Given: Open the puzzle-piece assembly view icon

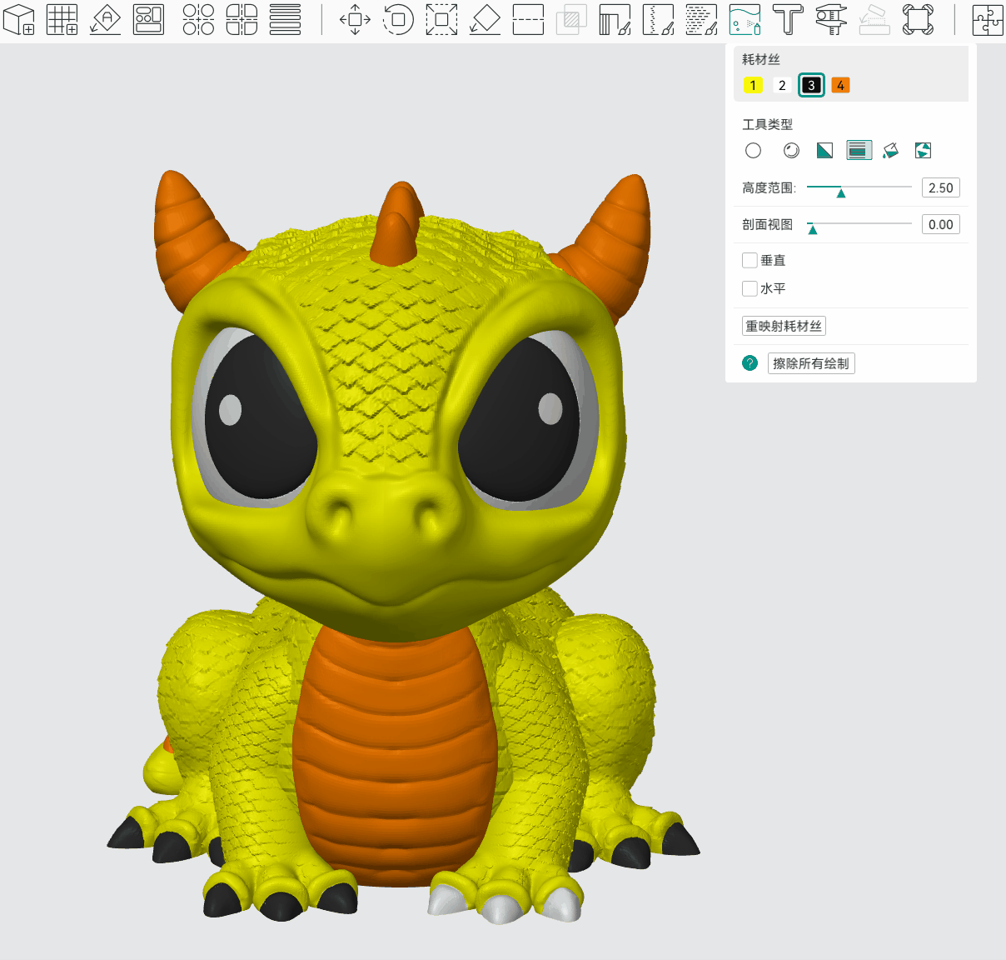Looking at the screenshot, I should click(x=988, y=19).
